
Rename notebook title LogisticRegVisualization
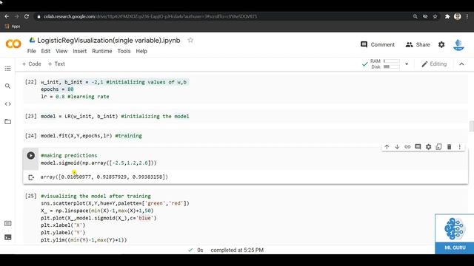[x=109, y=41]
